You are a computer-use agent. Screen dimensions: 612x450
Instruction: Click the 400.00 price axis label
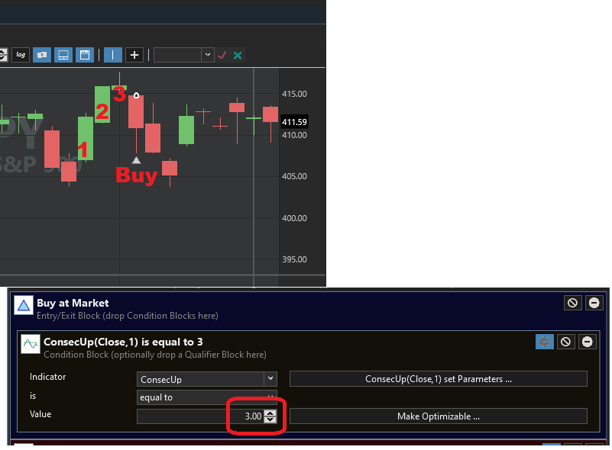point(294,218)
